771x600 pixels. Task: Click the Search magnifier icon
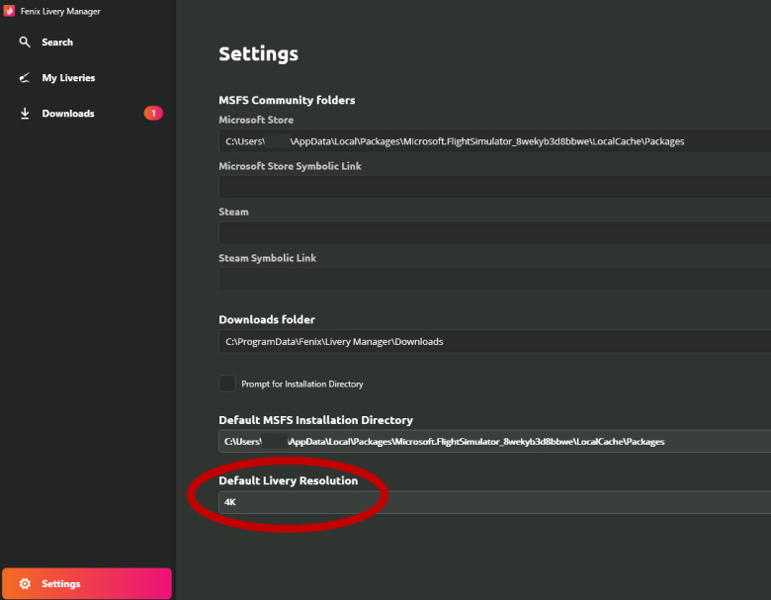pyautogui.click(x=25, y=42)
